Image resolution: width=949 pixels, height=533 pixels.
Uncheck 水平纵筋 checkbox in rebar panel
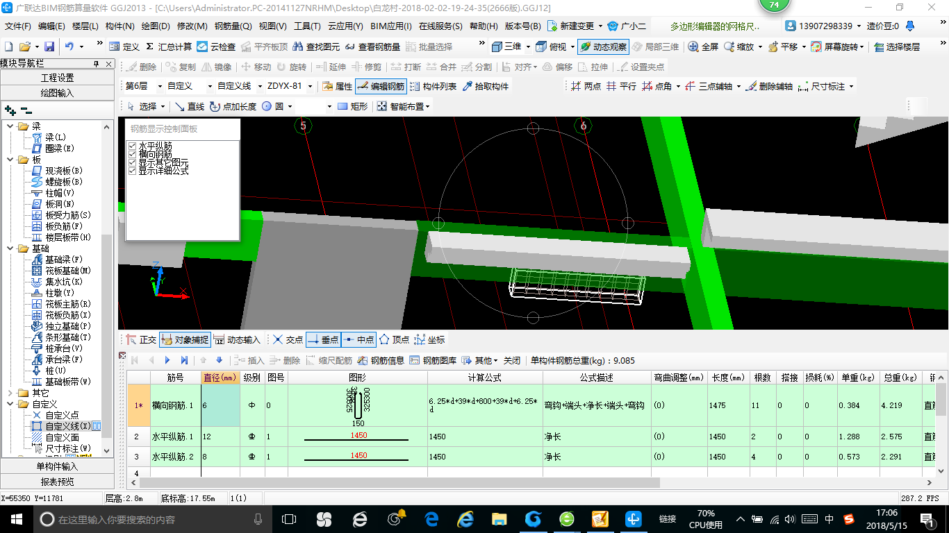coord(133,146)
